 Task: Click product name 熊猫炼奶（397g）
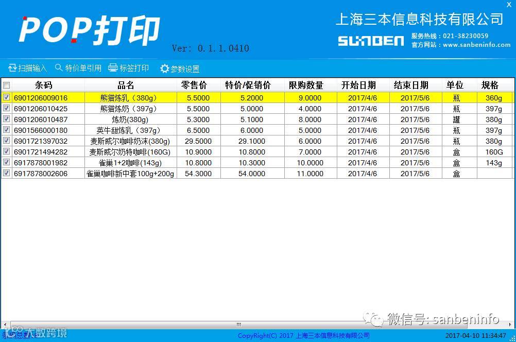130,109
